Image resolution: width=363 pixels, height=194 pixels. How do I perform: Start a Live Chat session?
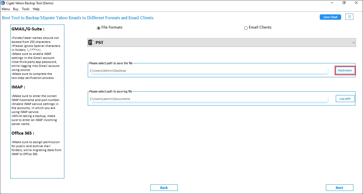click(x=330, y=17)
